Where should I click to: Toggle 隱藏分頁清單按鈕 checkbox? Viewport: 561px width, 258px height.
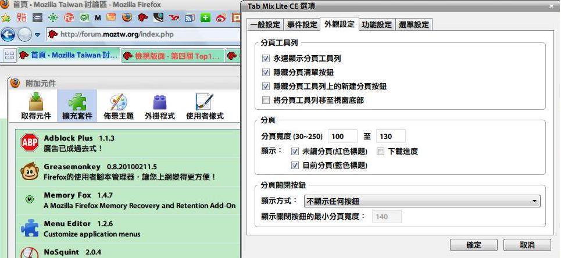[266, 73]
